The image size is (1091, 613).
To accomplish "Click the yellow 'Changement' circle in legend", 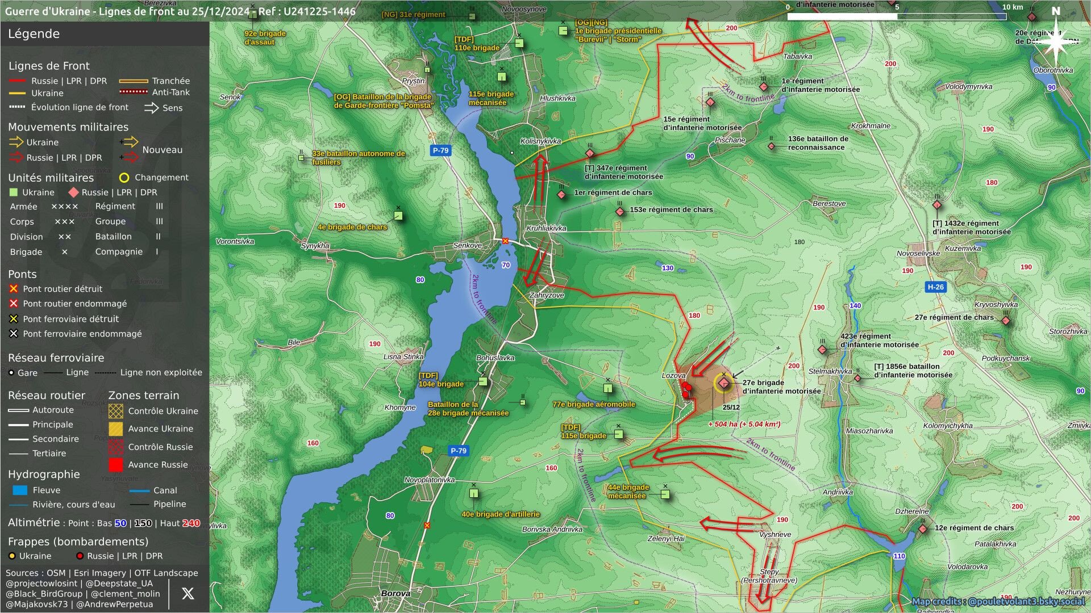I will pos(124,178).
